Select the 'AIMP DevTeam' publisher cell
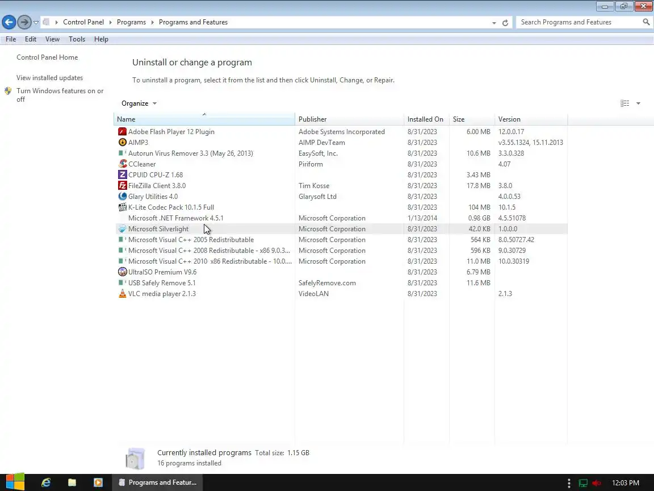The image size is (654, 491). [x=321, y=143]
